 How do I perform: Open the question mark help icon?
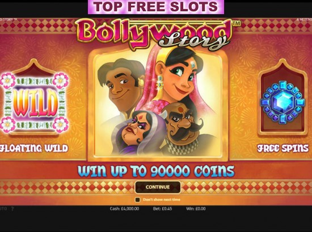(12, 209)
